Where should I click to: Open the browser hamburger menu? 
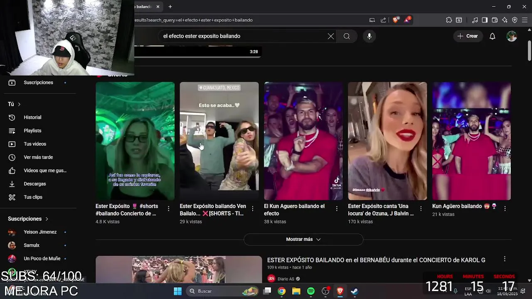tap(525, 20)
